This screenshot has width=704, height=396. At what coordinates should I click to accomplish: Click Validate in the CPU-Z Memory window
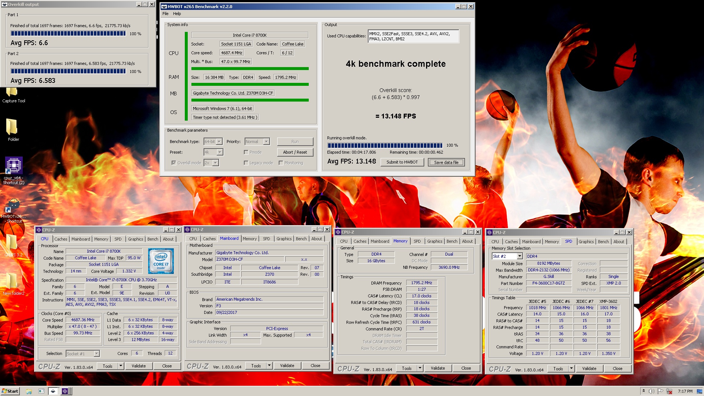[x=438, y=368]
